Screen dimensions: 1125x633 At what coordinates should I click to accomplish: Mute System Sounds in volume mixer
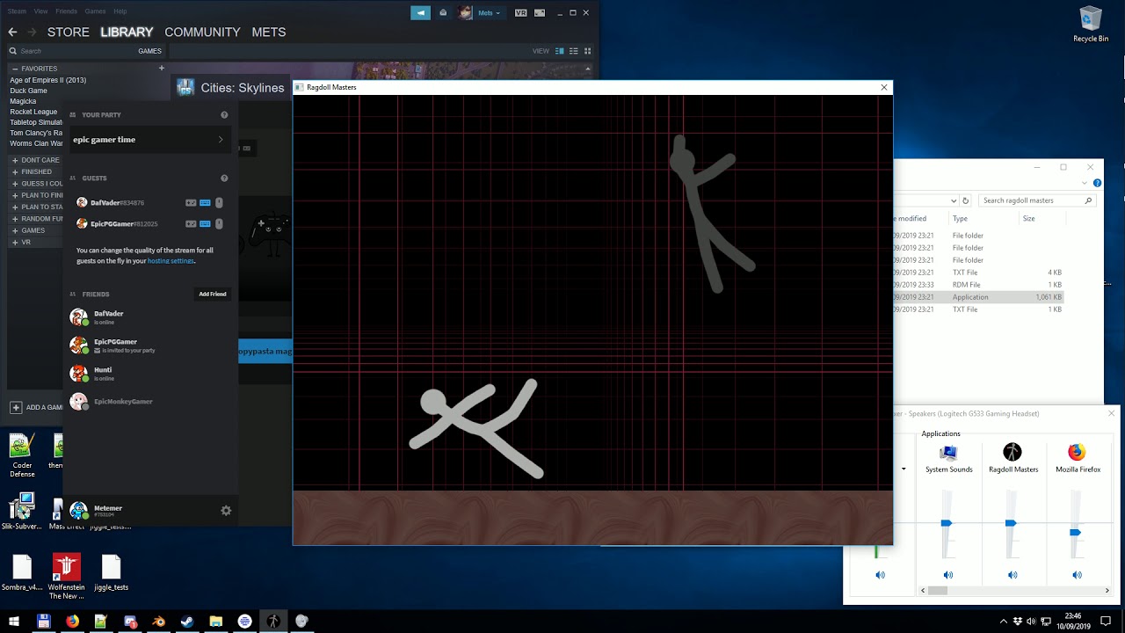point(948,575)
